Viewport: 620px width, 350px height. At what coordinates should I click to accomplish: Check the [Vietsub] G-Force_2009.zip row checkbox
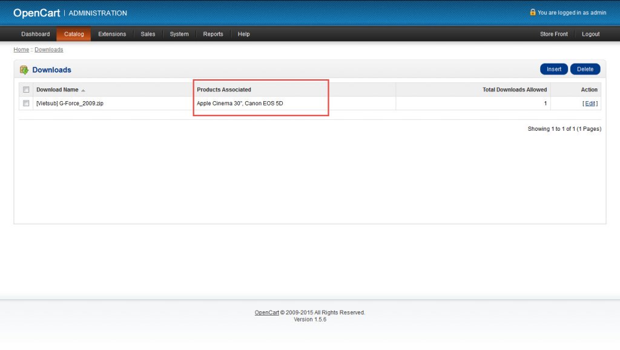tap(26, 103)
